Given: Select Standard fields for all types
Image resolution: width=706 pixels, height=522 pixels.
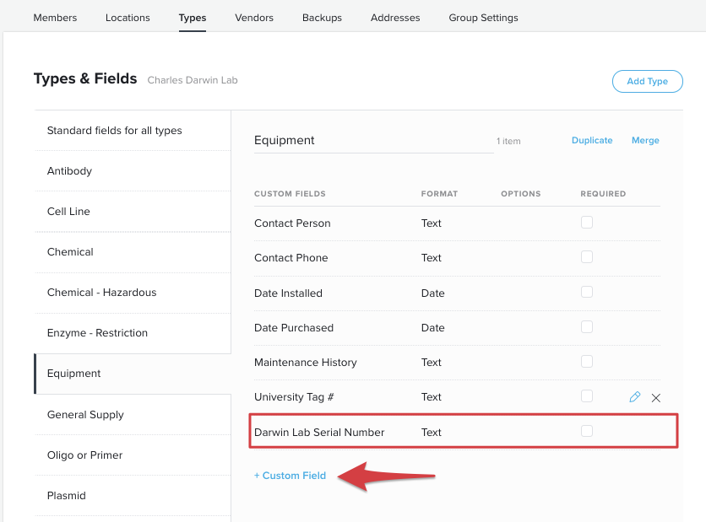Looking at the screenshot, I should point(114,131).
